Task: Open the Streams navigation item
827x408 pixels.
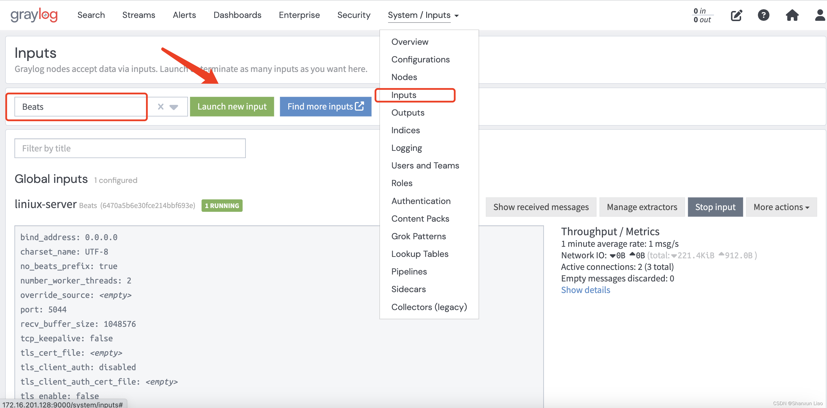Action: 139,15
